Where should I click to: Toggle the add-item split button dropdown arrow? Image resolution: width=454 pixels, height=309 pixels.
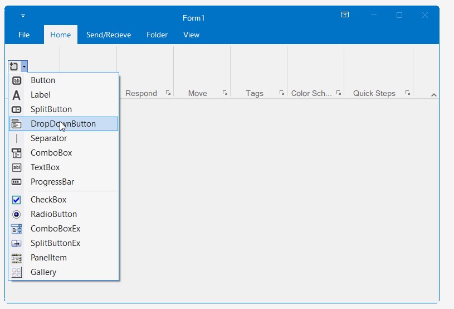(x=24, y=66)
